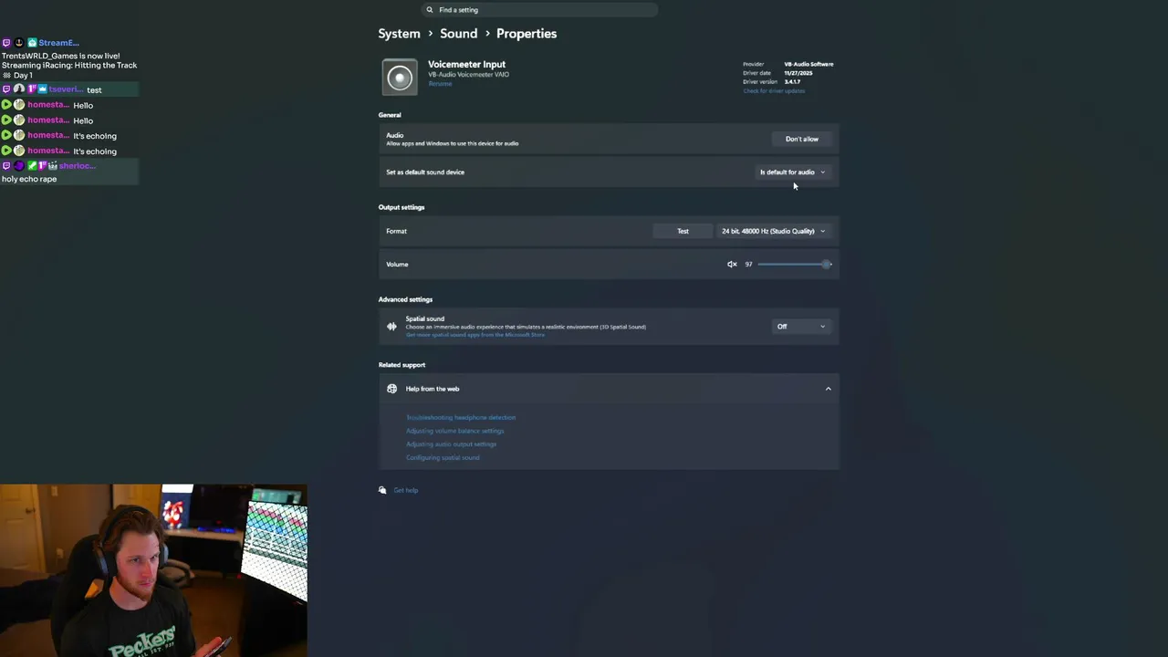The height and width of the screenshot is (657, 1168).
Task: Click the Spatial sound waveform icon
Action: (x=391, y=327)
